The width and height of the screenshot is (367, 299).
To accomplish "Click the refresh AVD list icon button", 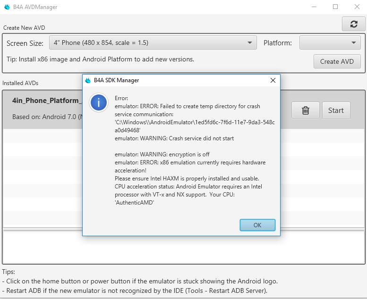I will click(x=354, y=25).
